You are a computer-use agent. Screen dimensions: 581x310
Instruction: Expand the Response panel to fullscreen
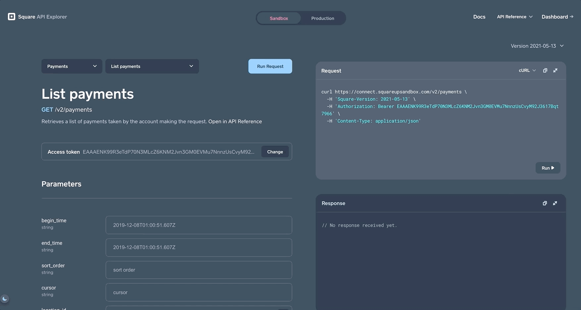coord(555,203)
